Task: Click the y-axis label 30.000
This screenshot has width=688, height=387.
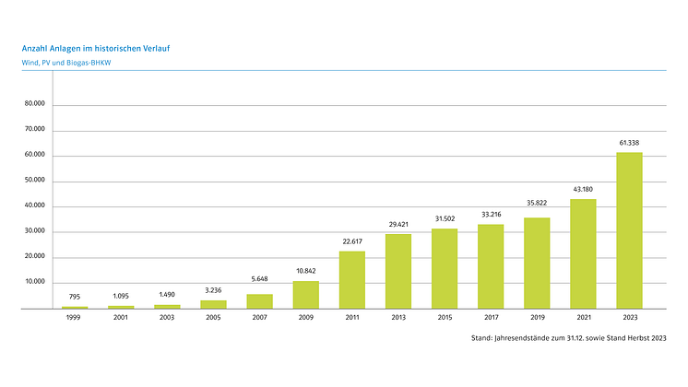Action: point(35,230)
